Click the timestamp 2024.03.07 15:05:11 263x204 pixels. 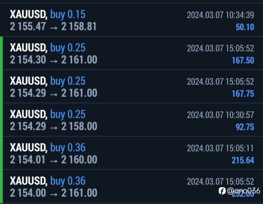(x=220, y=148)
